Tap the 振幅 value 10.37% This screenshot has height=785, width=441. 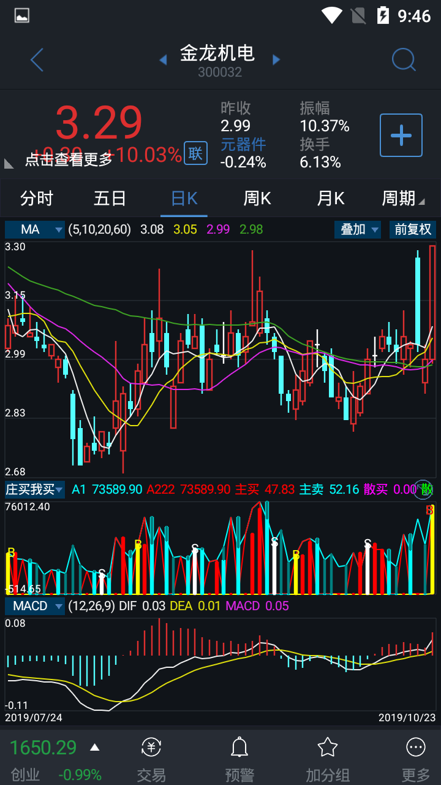tap(325, 126)
